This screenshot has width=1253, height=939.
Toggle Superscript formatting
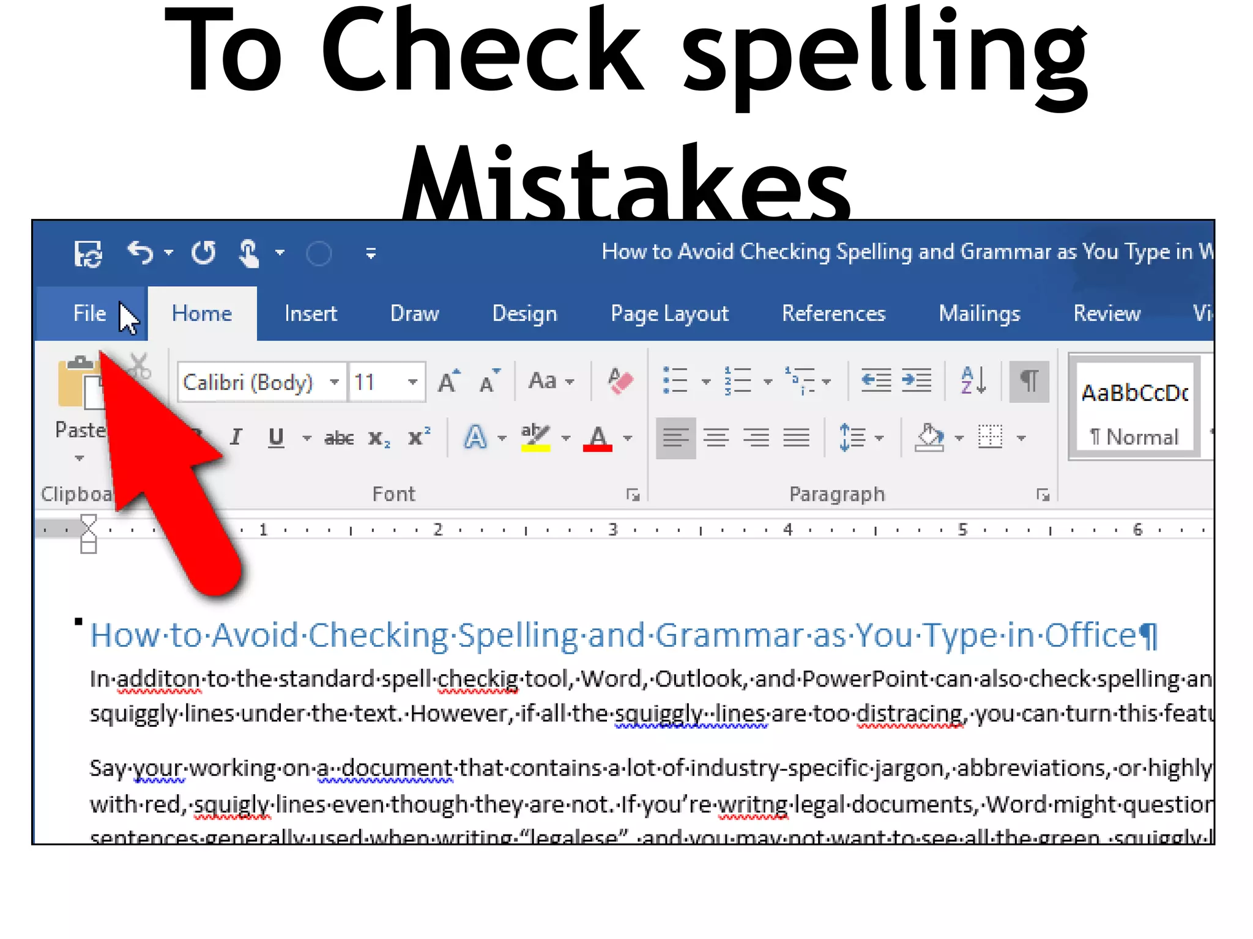pos(419,436)
